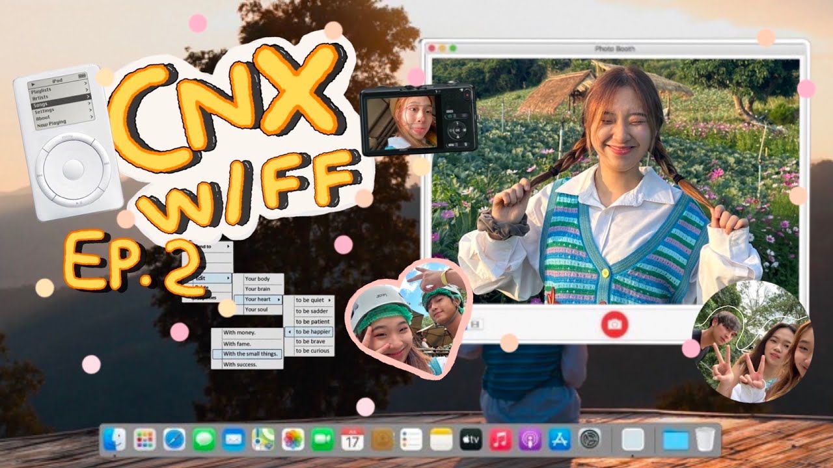Launch FaceTime from the dock
The image size is (833, 468).
322,440
